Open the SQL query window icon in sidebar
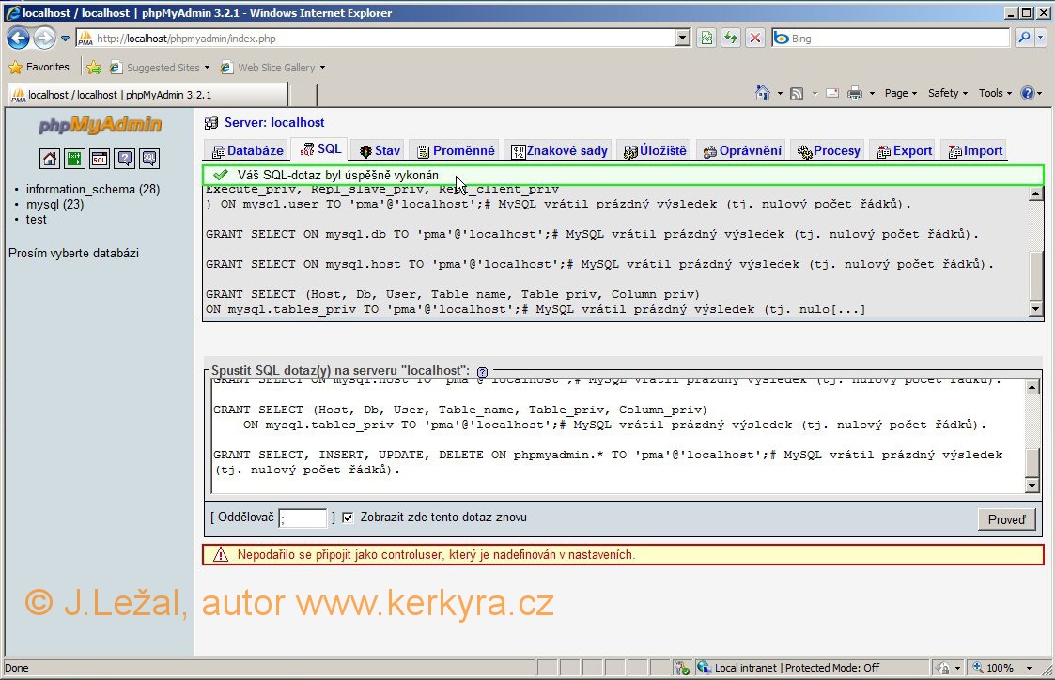Screen dimensions: 1055x680 click(x=100, y=158)
